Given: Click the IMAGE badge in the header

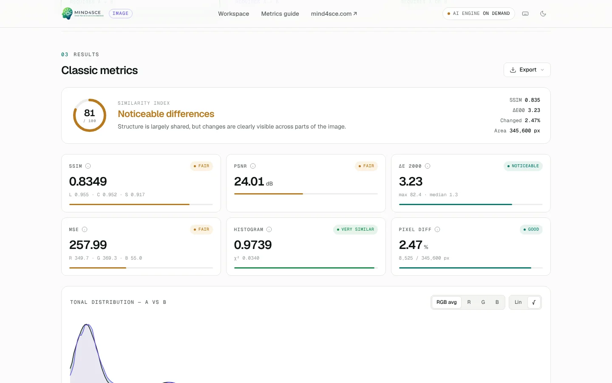Looking at the screenshot, I should 121,14.
